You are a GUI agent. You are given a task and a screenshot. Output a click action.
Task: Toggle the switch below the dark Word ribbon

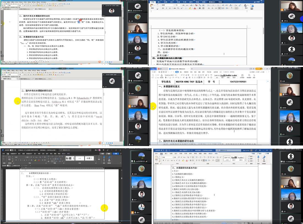(x=9, y=166)
